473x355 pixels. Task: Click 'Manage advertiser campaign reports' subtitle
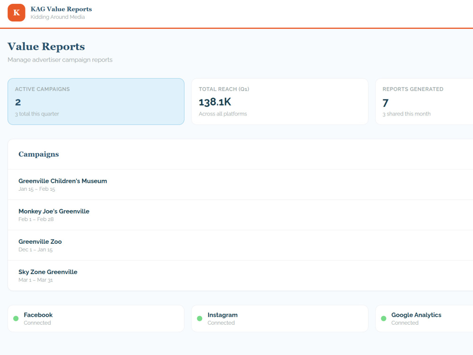click(x=60, y=60)
